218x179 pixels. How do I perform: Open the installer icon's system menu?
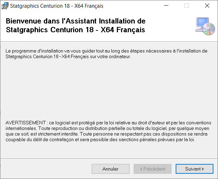click(x=5, y=6)
